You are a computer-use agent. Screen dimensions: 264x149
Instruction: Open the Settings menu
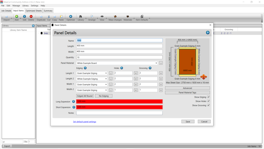coord(34,5)
